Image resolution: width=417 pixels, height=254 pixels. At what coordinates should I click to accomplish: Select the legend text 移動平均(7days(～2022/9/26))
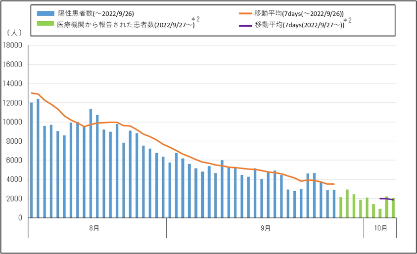(299, 13)
